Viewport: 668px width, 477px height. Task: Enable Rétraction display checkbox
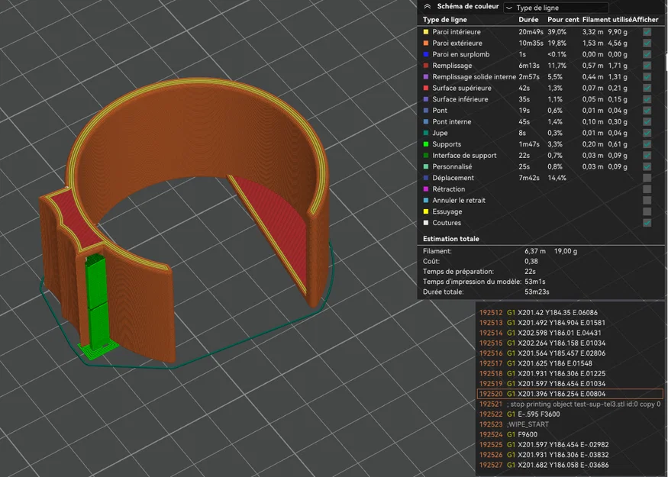coord(647,189)
